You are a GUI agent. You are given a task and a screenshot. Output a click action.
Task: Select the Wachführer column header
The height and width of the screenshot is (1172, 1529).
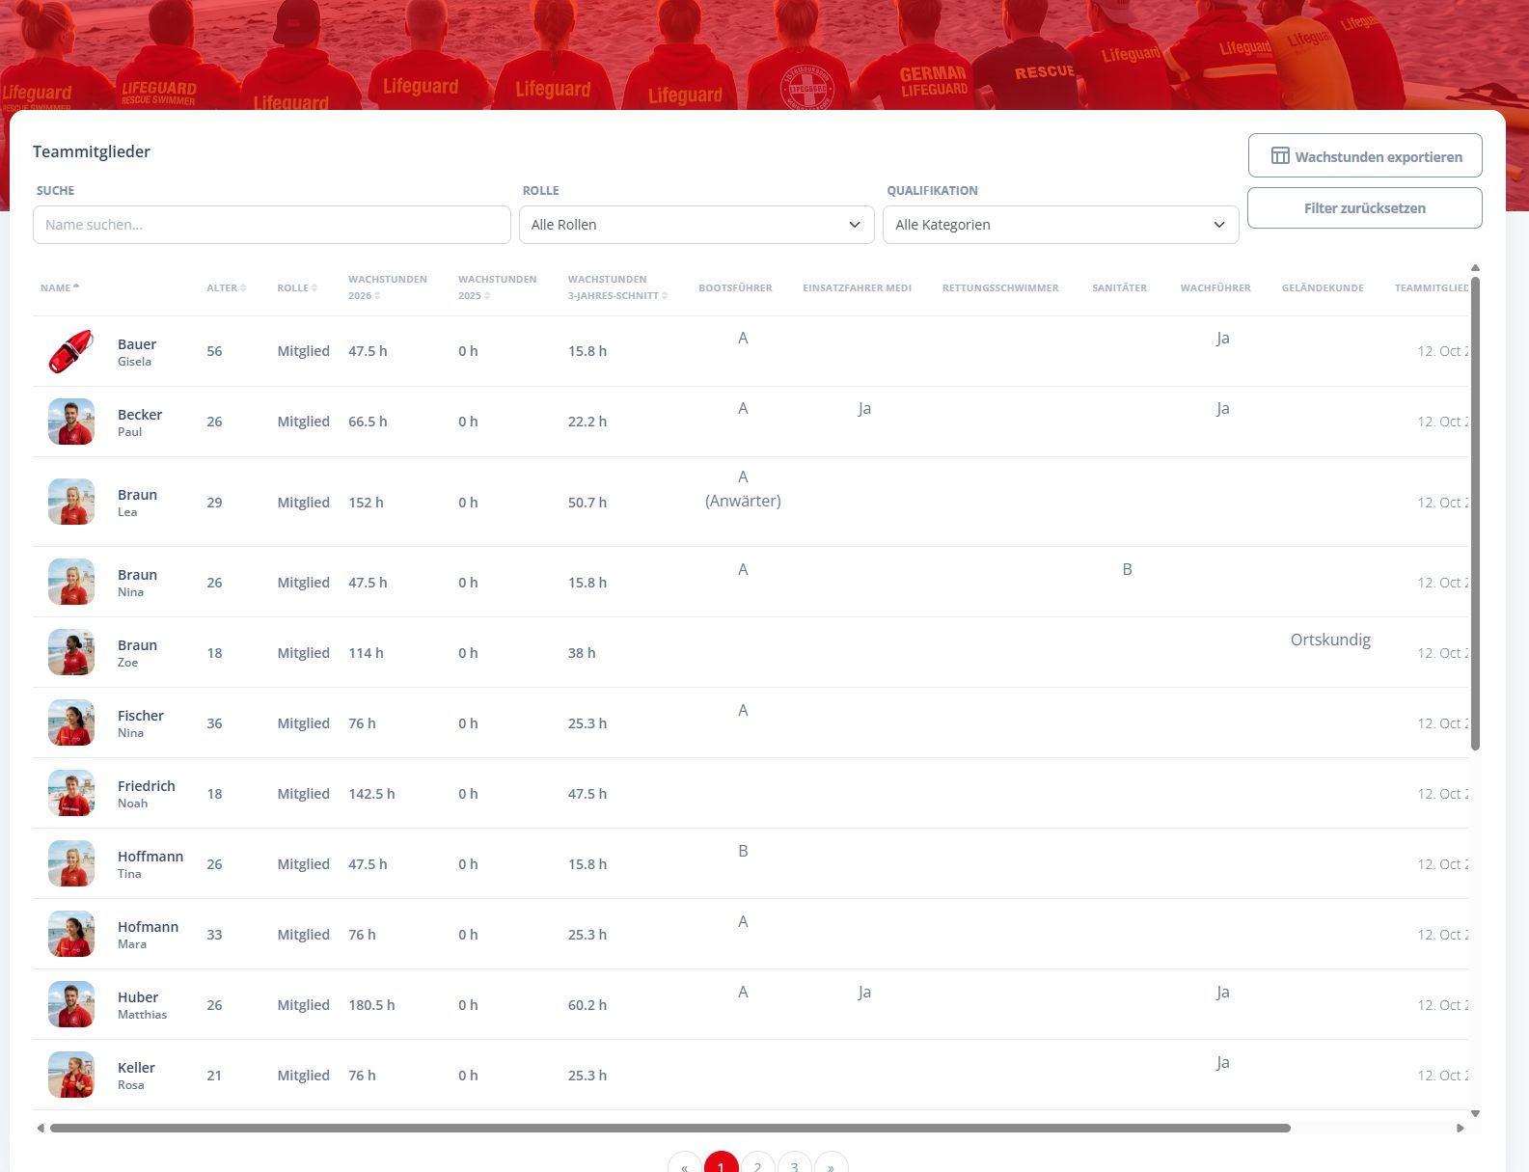point(1215,287)
